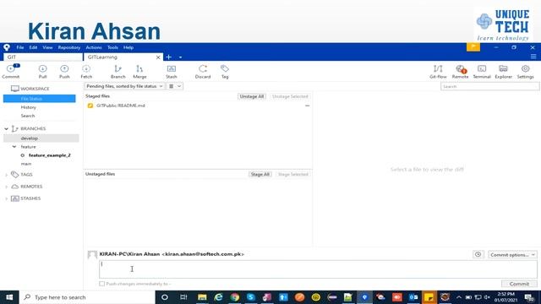The width and height of the screenshot is (541, 304).
Task: Open File Explorer from the taskbar
Action: (x=202, y=297)
